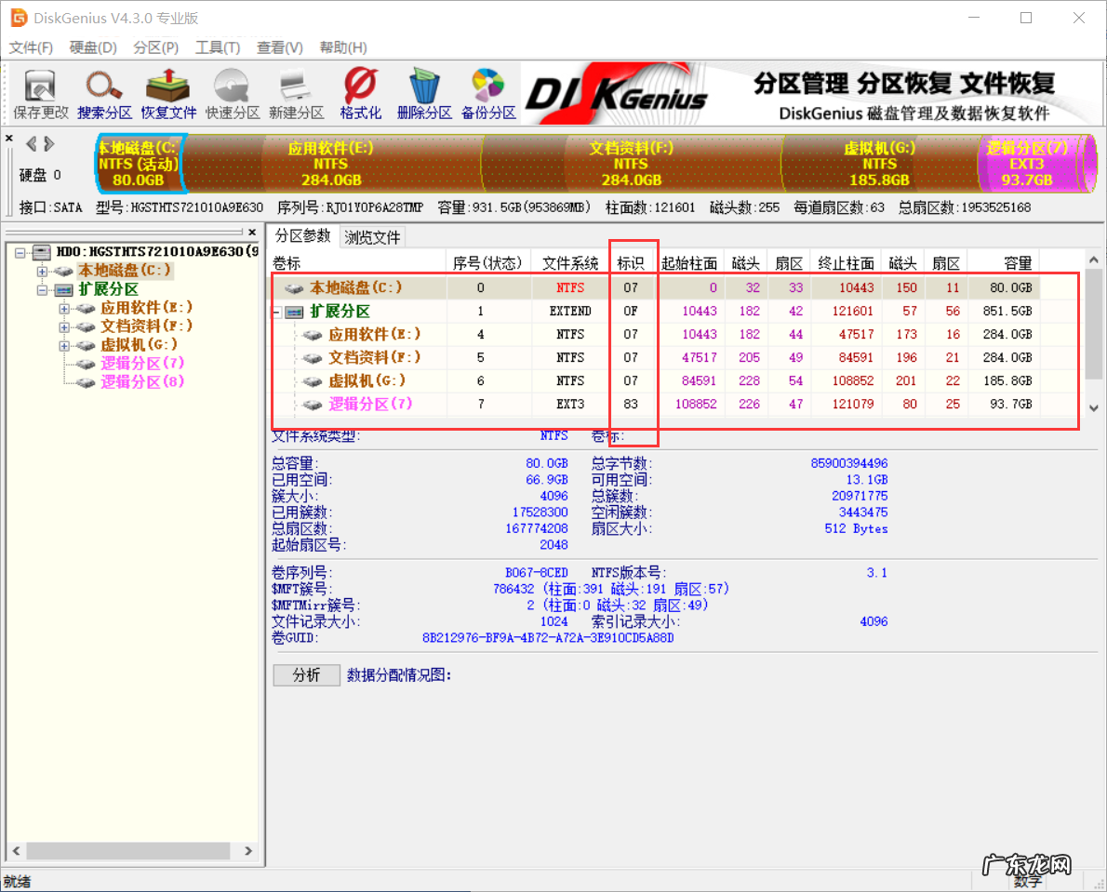Open the 备份分区 backup partition tool

(488, 95)
